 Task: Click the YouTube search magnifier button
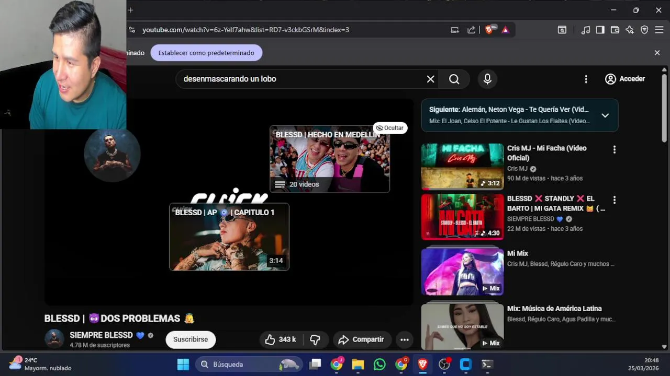(x=454, y=79)
